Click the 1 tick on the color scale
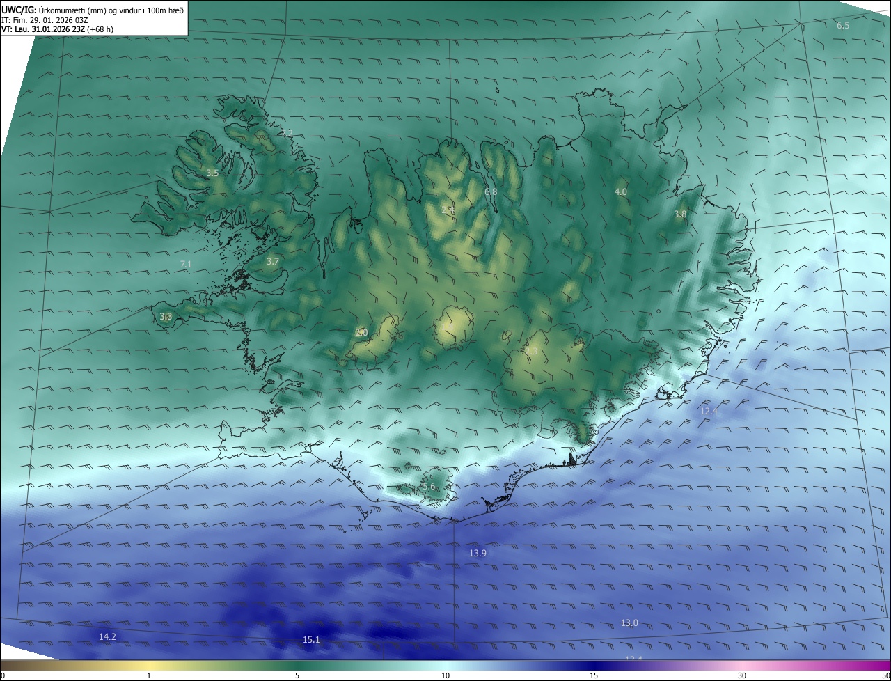891x681 pixels. (149, 675)
